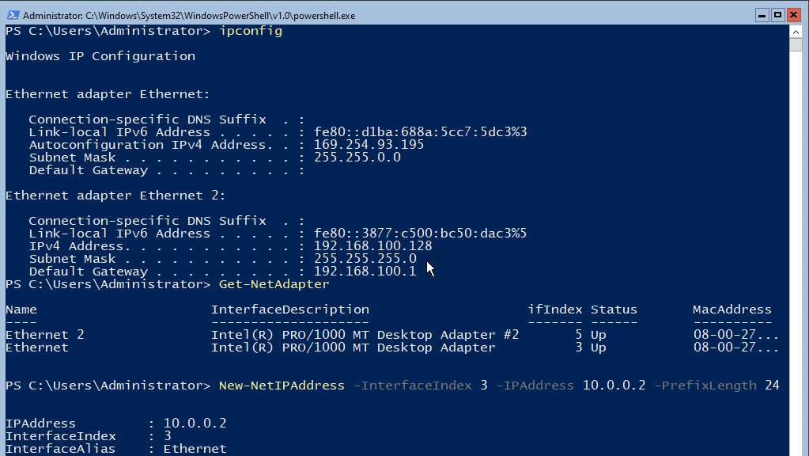Click the InterfaceDescription column header

290,310
